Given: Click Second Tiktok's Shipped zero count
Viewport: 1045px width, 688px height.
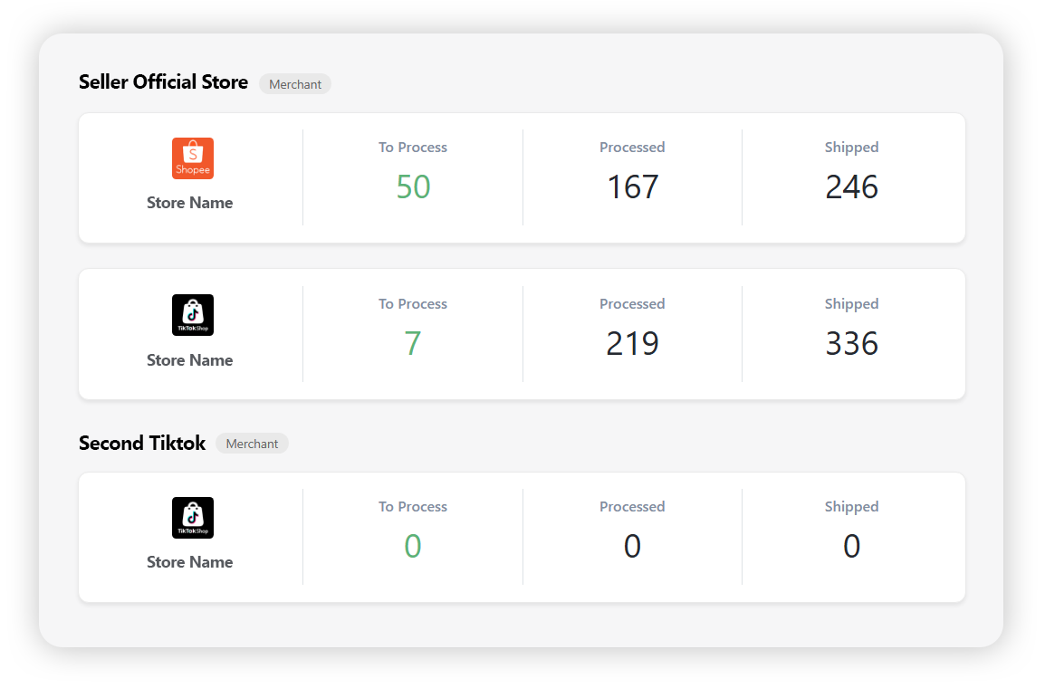Looking at the screenshot, I should [851, 547].
